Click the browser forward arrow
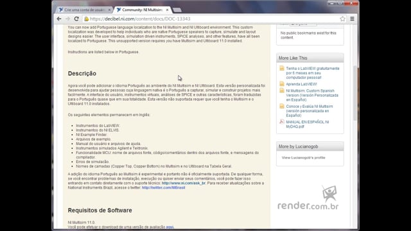The image size is (411, 231). (67, 19)
